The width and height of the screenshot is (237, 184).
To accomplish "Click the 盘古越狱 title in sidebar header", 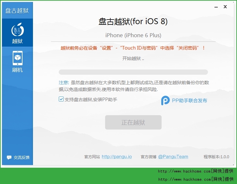I will click(17, 10).
